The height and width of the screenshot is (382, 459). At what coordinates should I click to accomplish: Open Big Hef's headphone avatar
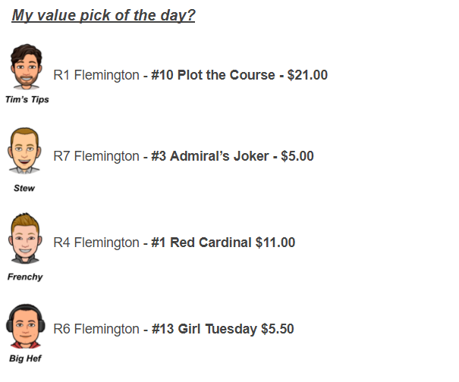26,326
